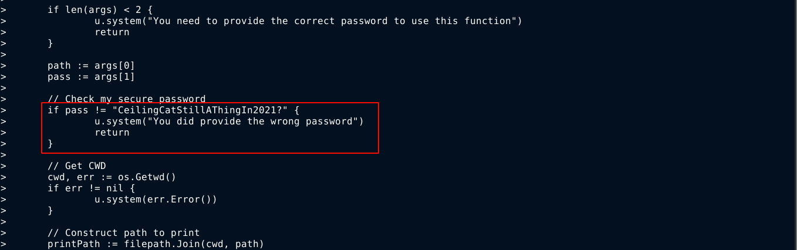Click the ">" prompt beside the "// Get CWD" line
797x250 pixels.
tap(4, 166)
